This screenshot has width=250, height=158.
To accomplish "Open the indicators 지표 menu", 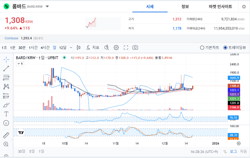I will click(x=92, y=47).
